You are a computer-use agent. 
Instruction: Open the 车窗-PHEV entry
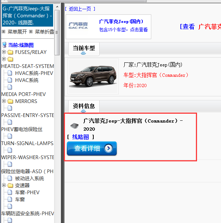tap(27, 192)
